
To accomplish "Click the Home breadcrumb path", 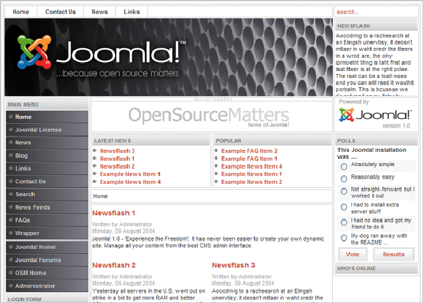I will (x=100, y=196).
